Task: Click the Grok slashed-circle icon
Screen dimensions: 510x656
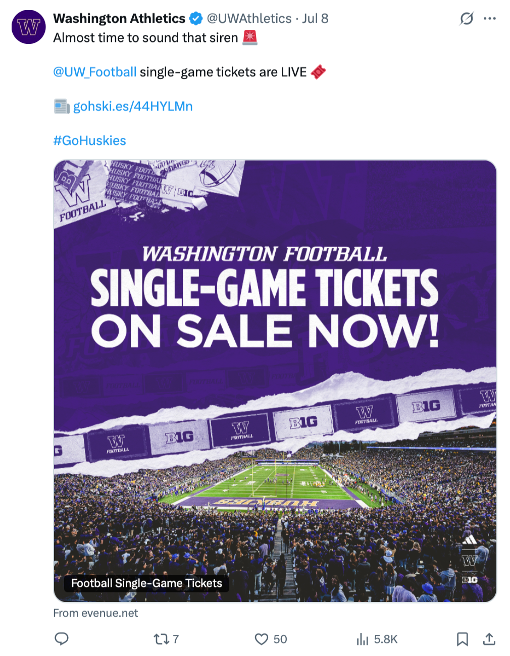Action: [x=467, y=19]
